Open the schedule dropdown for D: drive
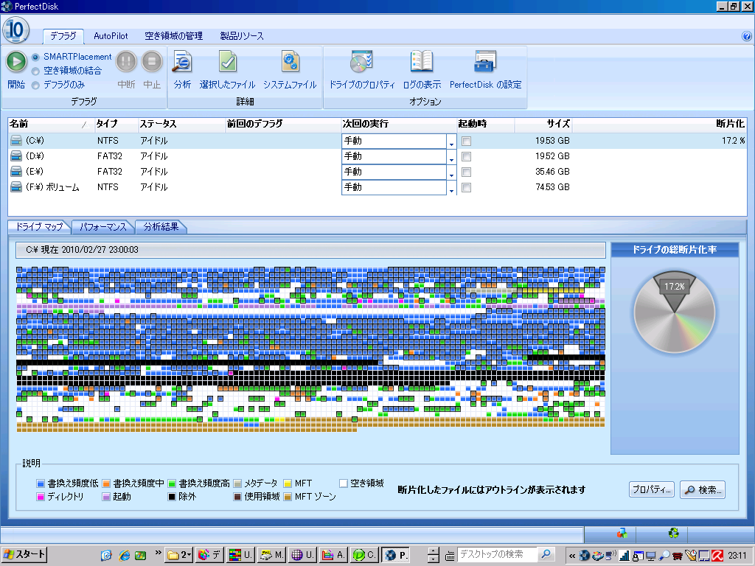The width and height of the screenshot is (755, 566). click(451, 156)
